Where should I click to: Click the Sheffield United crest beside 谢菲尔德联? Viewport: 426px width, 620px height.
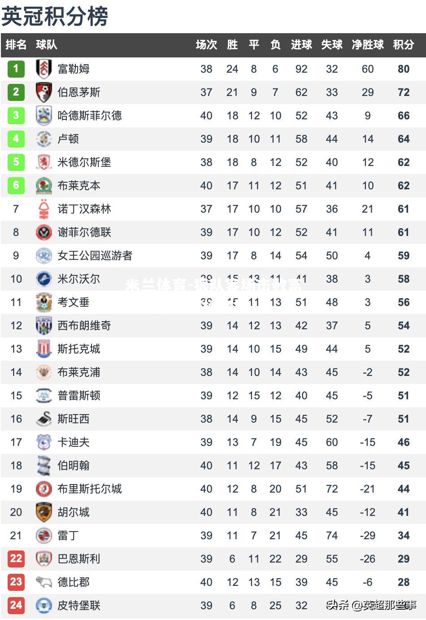coord(43,232)
